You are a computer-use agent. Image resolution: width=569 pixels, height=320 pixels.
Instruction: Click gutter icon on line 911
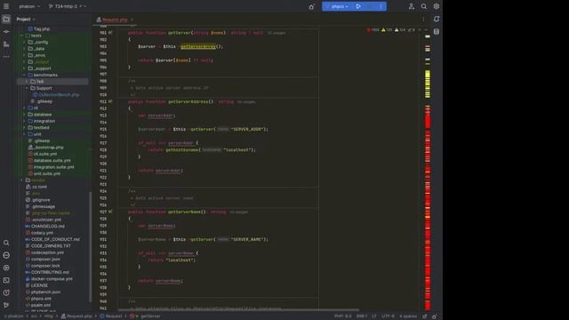(110, 101)
